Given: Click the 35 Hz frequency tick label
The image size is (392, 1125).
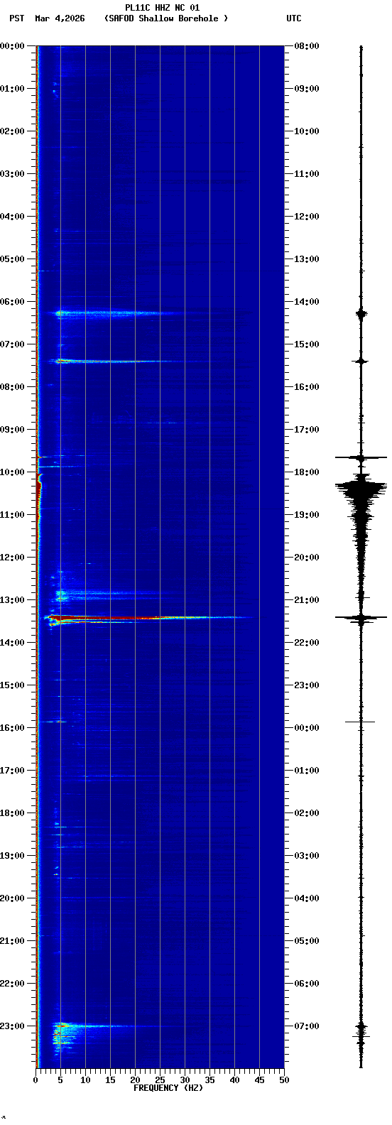Looking at the screenshot, I should (x=209, y=1080).
